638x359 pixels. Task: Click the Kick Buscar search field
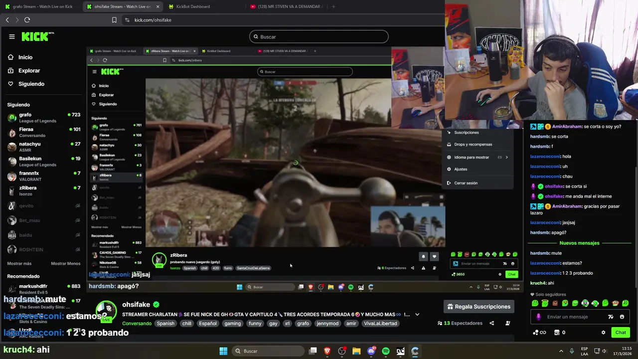(x=319, y=36)
